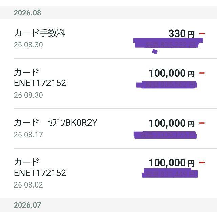Click the red minus icon beside 330円
The image size is (217, 217).
point(202,33)
